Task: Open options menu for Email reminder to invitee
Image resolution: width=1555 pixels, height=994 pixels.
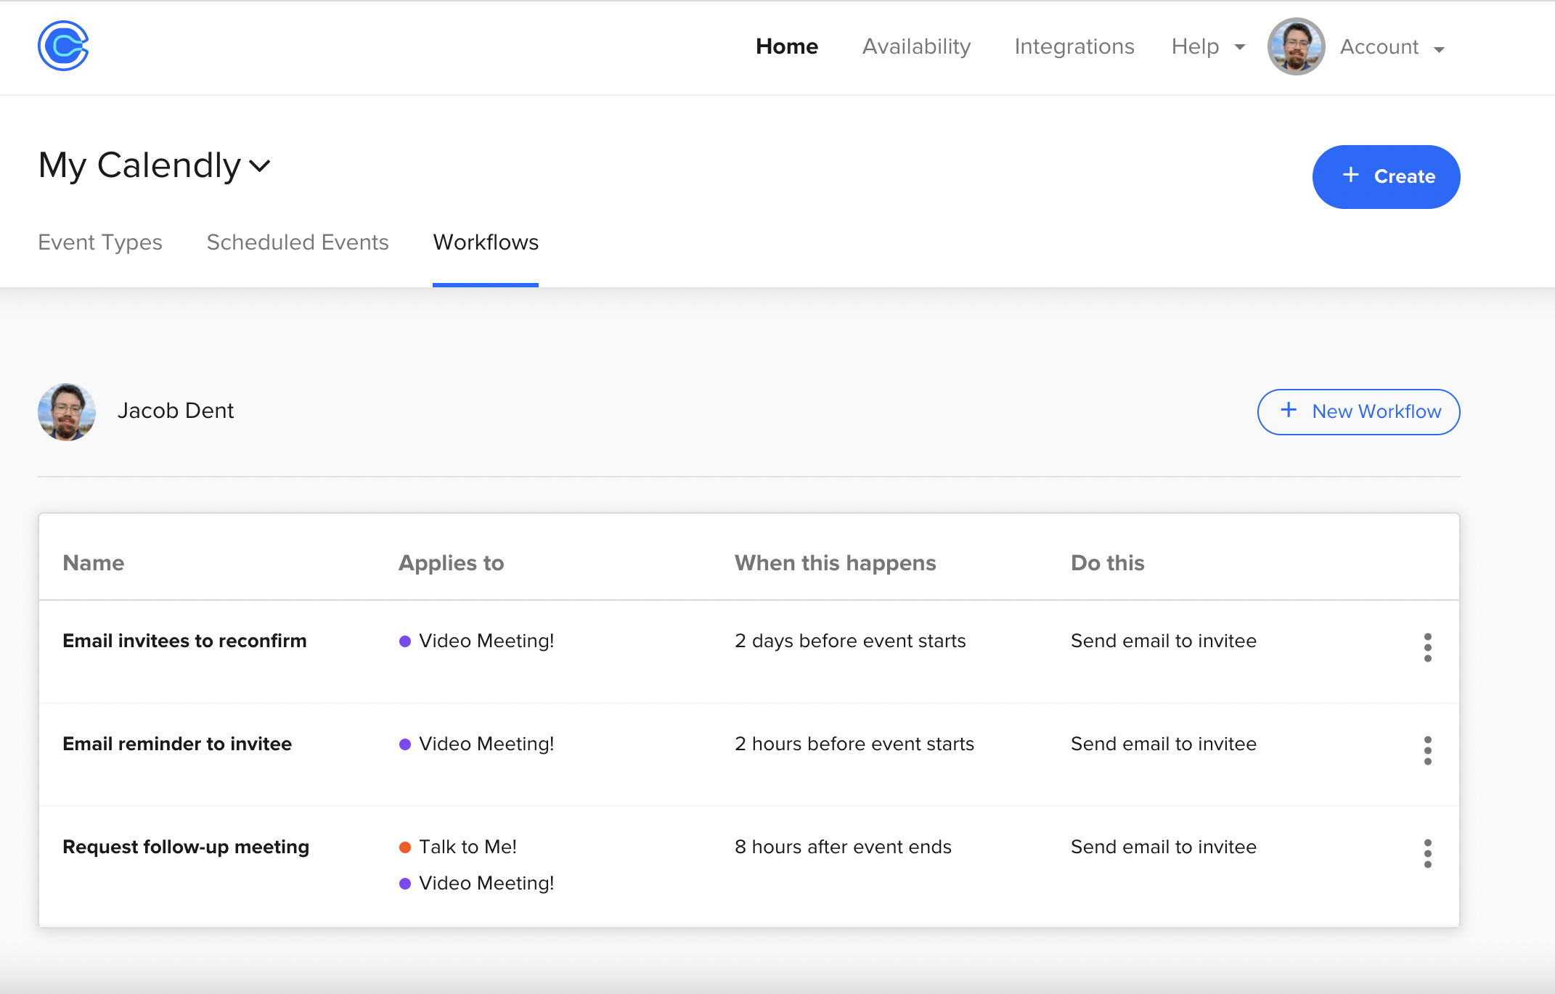Action: click(1427, 750)
